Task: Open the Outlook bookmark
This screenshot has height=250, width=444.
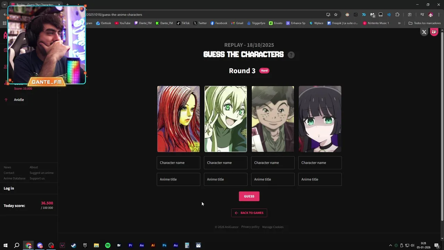Action: pos(103,23)
